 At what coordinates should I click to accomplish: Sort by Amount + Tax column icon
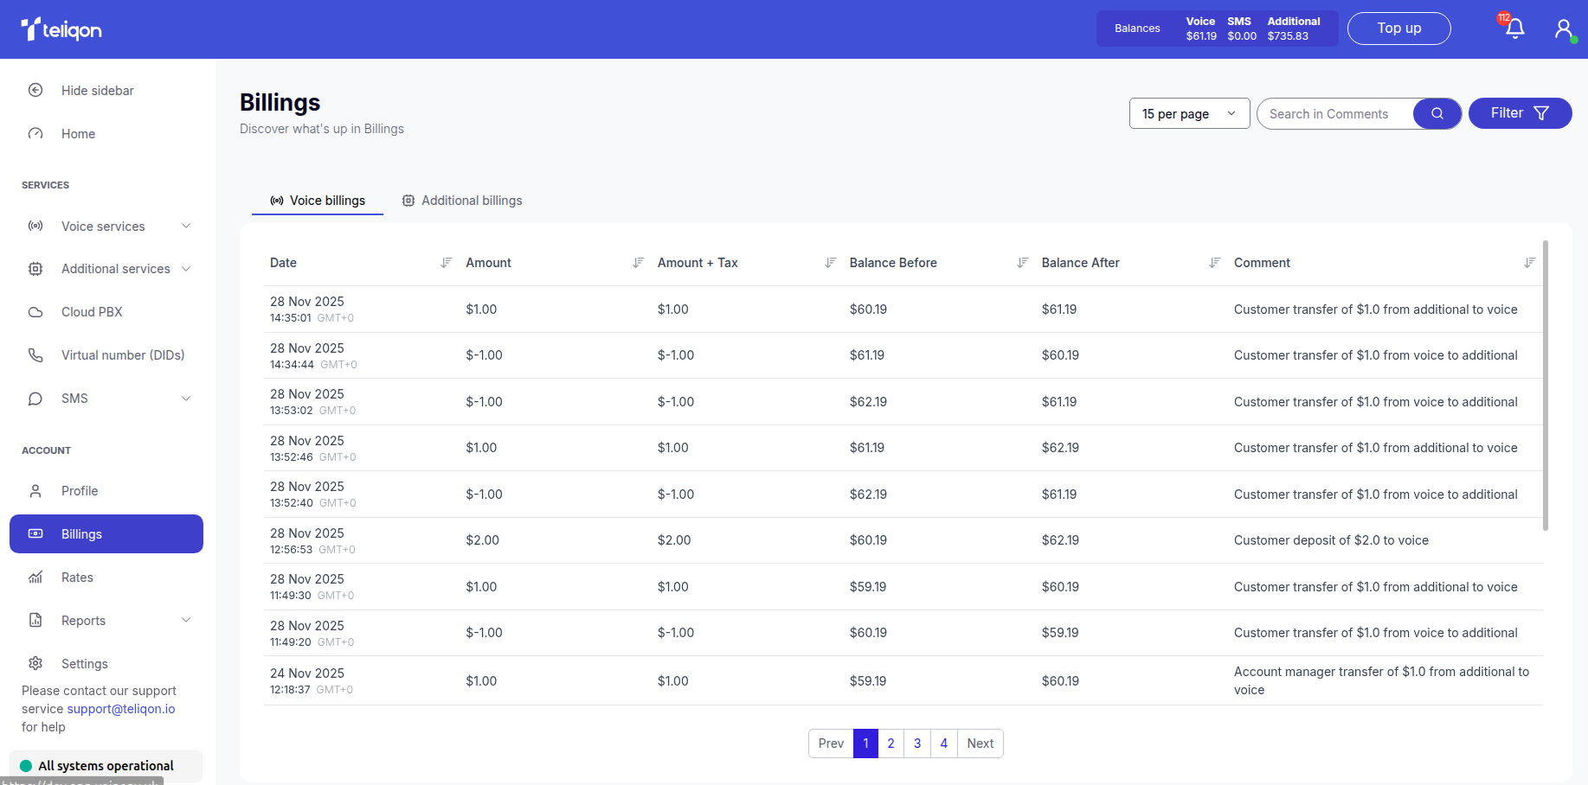(x=831, y=263)
